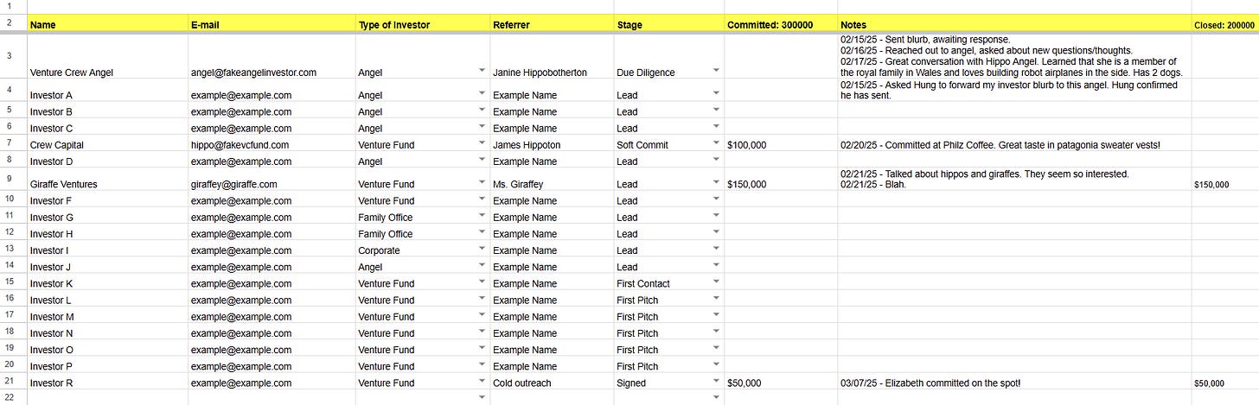Select the Type of Investor header cell
The image size is (1259, 405).
click(422, 24)
